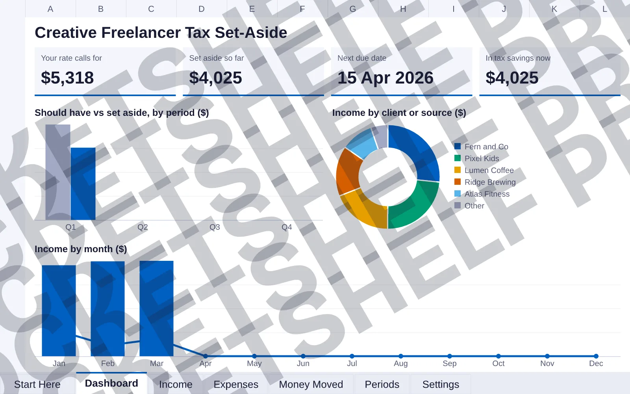Image resolution: width=630 pixels, height=394 pixels.
Task: Select column D header
Action: [x=202, y=9]
